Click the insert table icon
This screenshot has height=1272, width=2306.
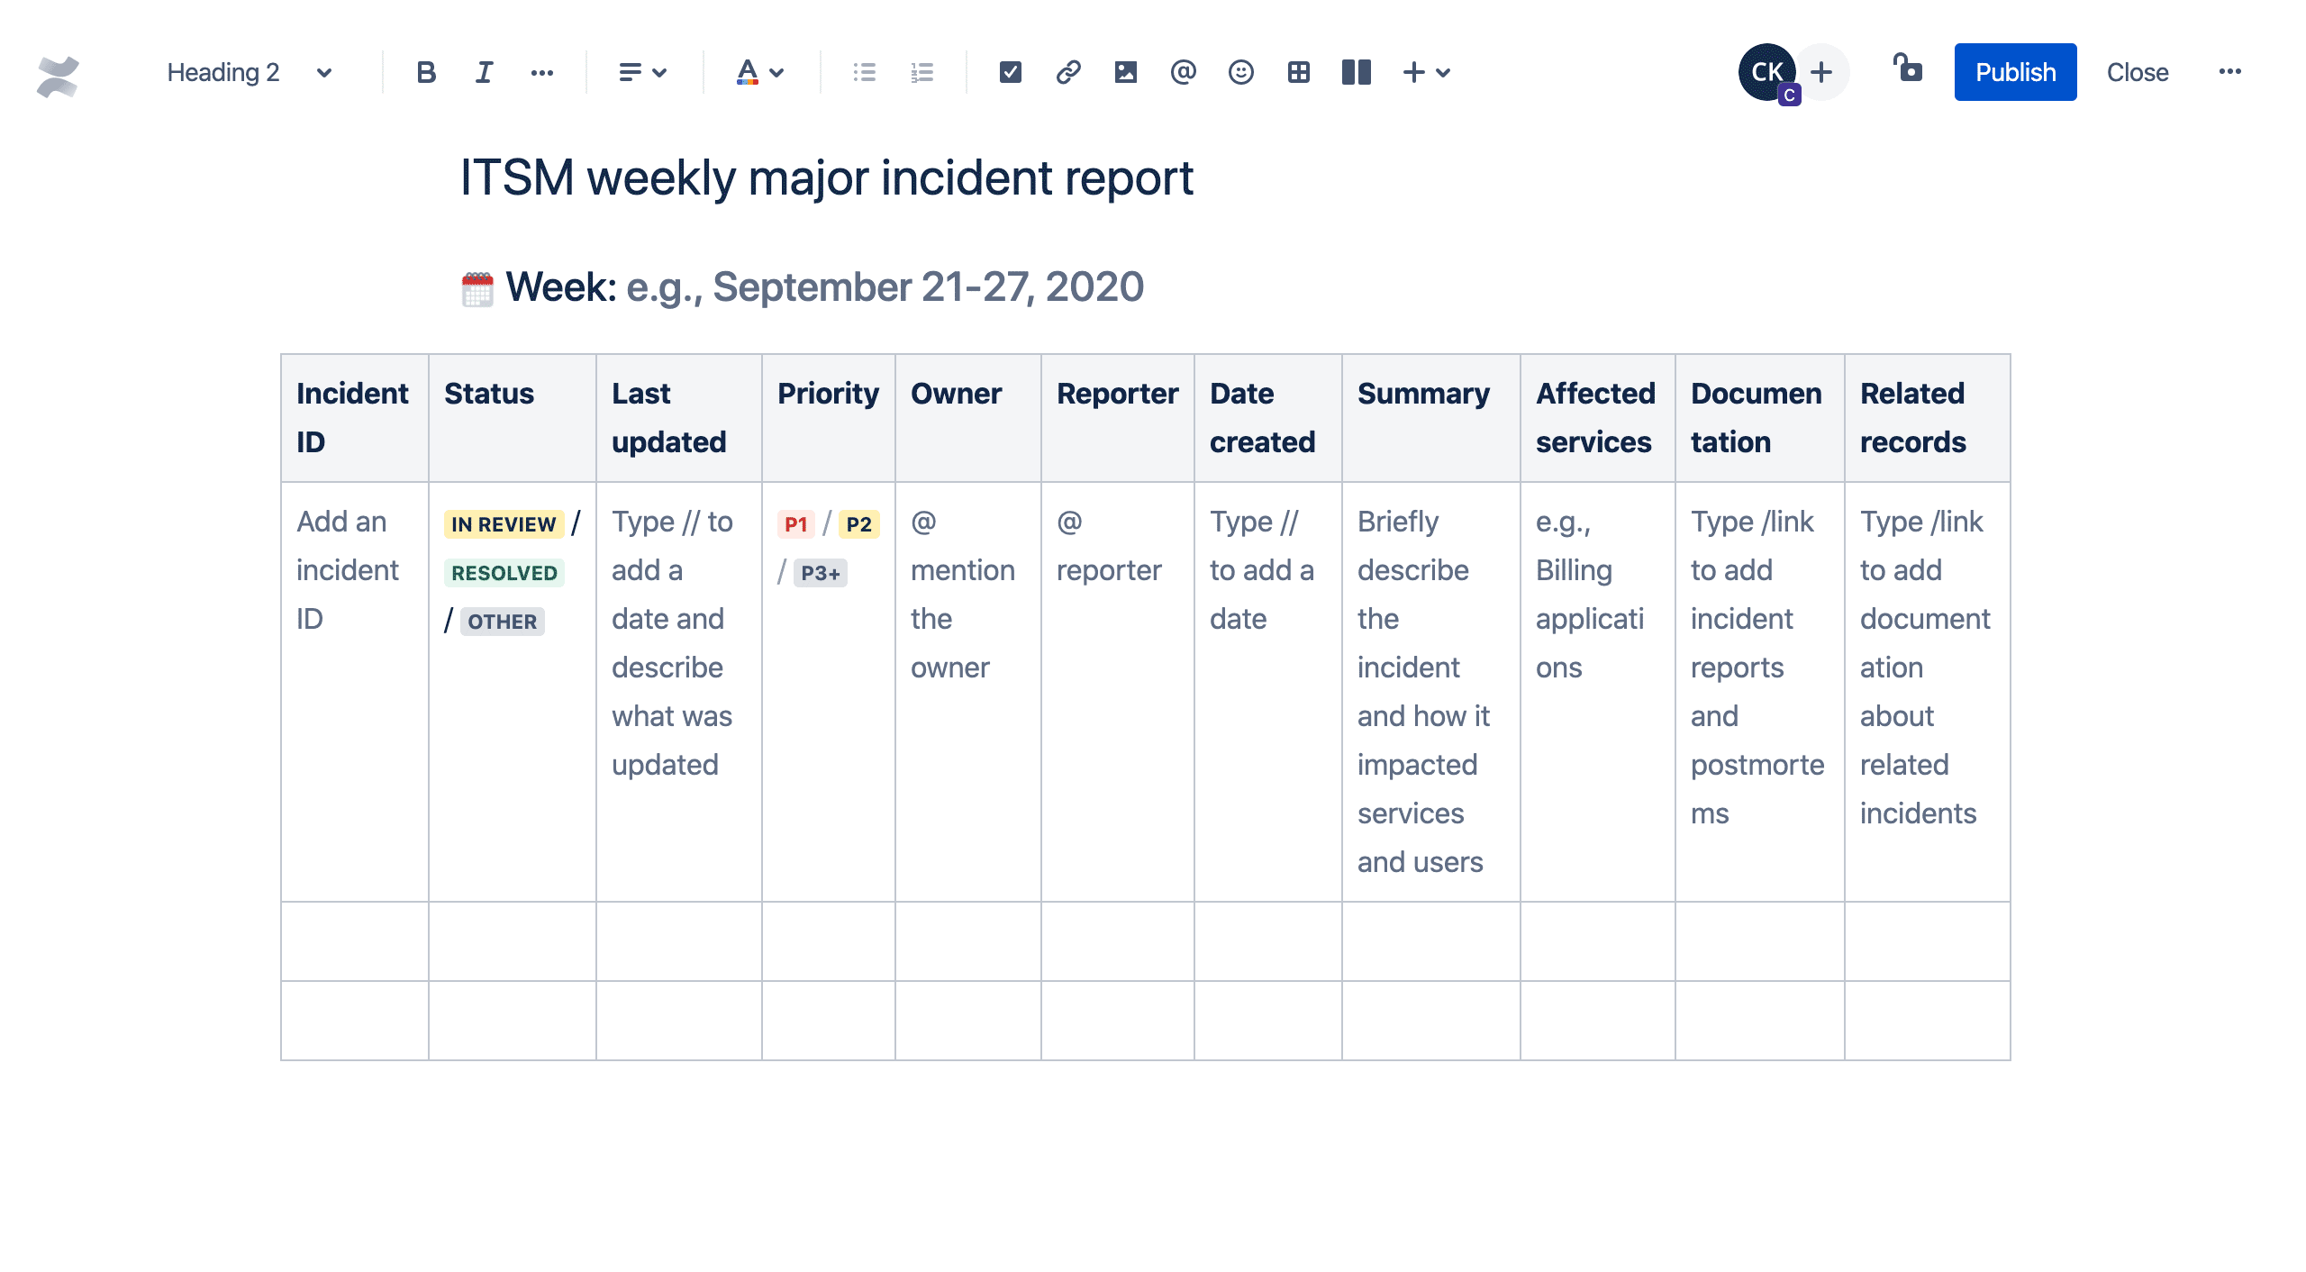coord(1299,72)
